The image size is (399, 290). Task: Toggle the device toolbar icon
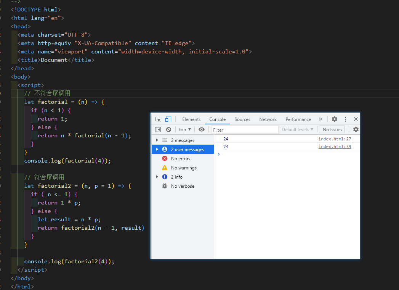[x=168, y=119]
